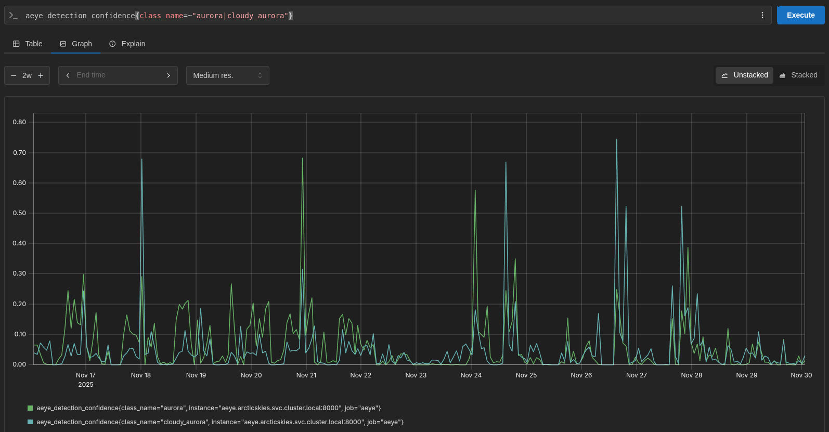
Task: Open the three-dot query options menu
Action: point(762,15)
